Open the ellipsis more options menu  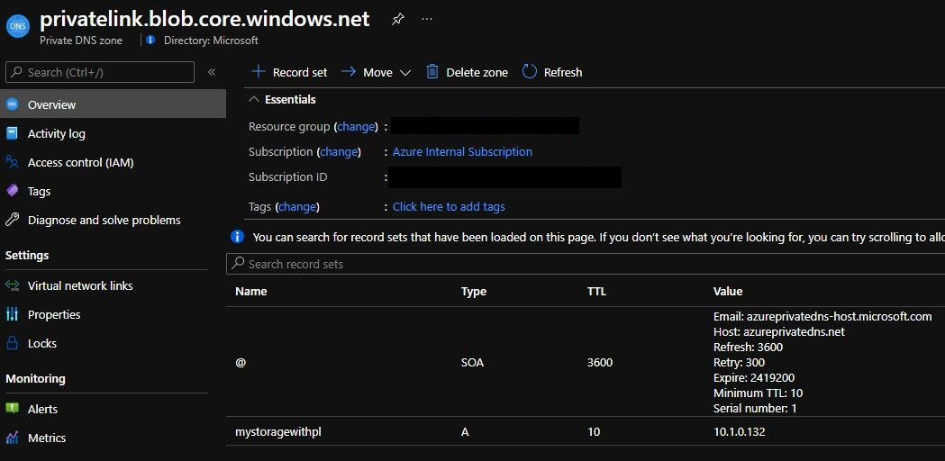[x=427, y=19]
